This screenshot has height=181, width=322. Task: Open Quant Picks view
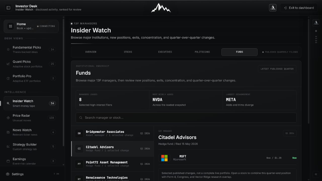[31, 64]
